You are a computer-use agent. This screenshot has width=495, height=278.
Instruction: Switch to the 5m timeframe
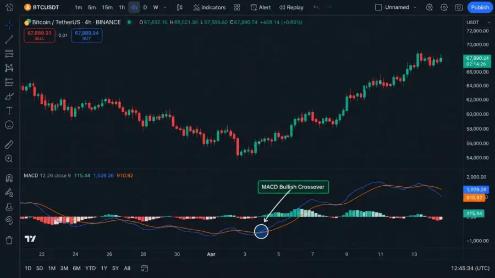[92, 7]
